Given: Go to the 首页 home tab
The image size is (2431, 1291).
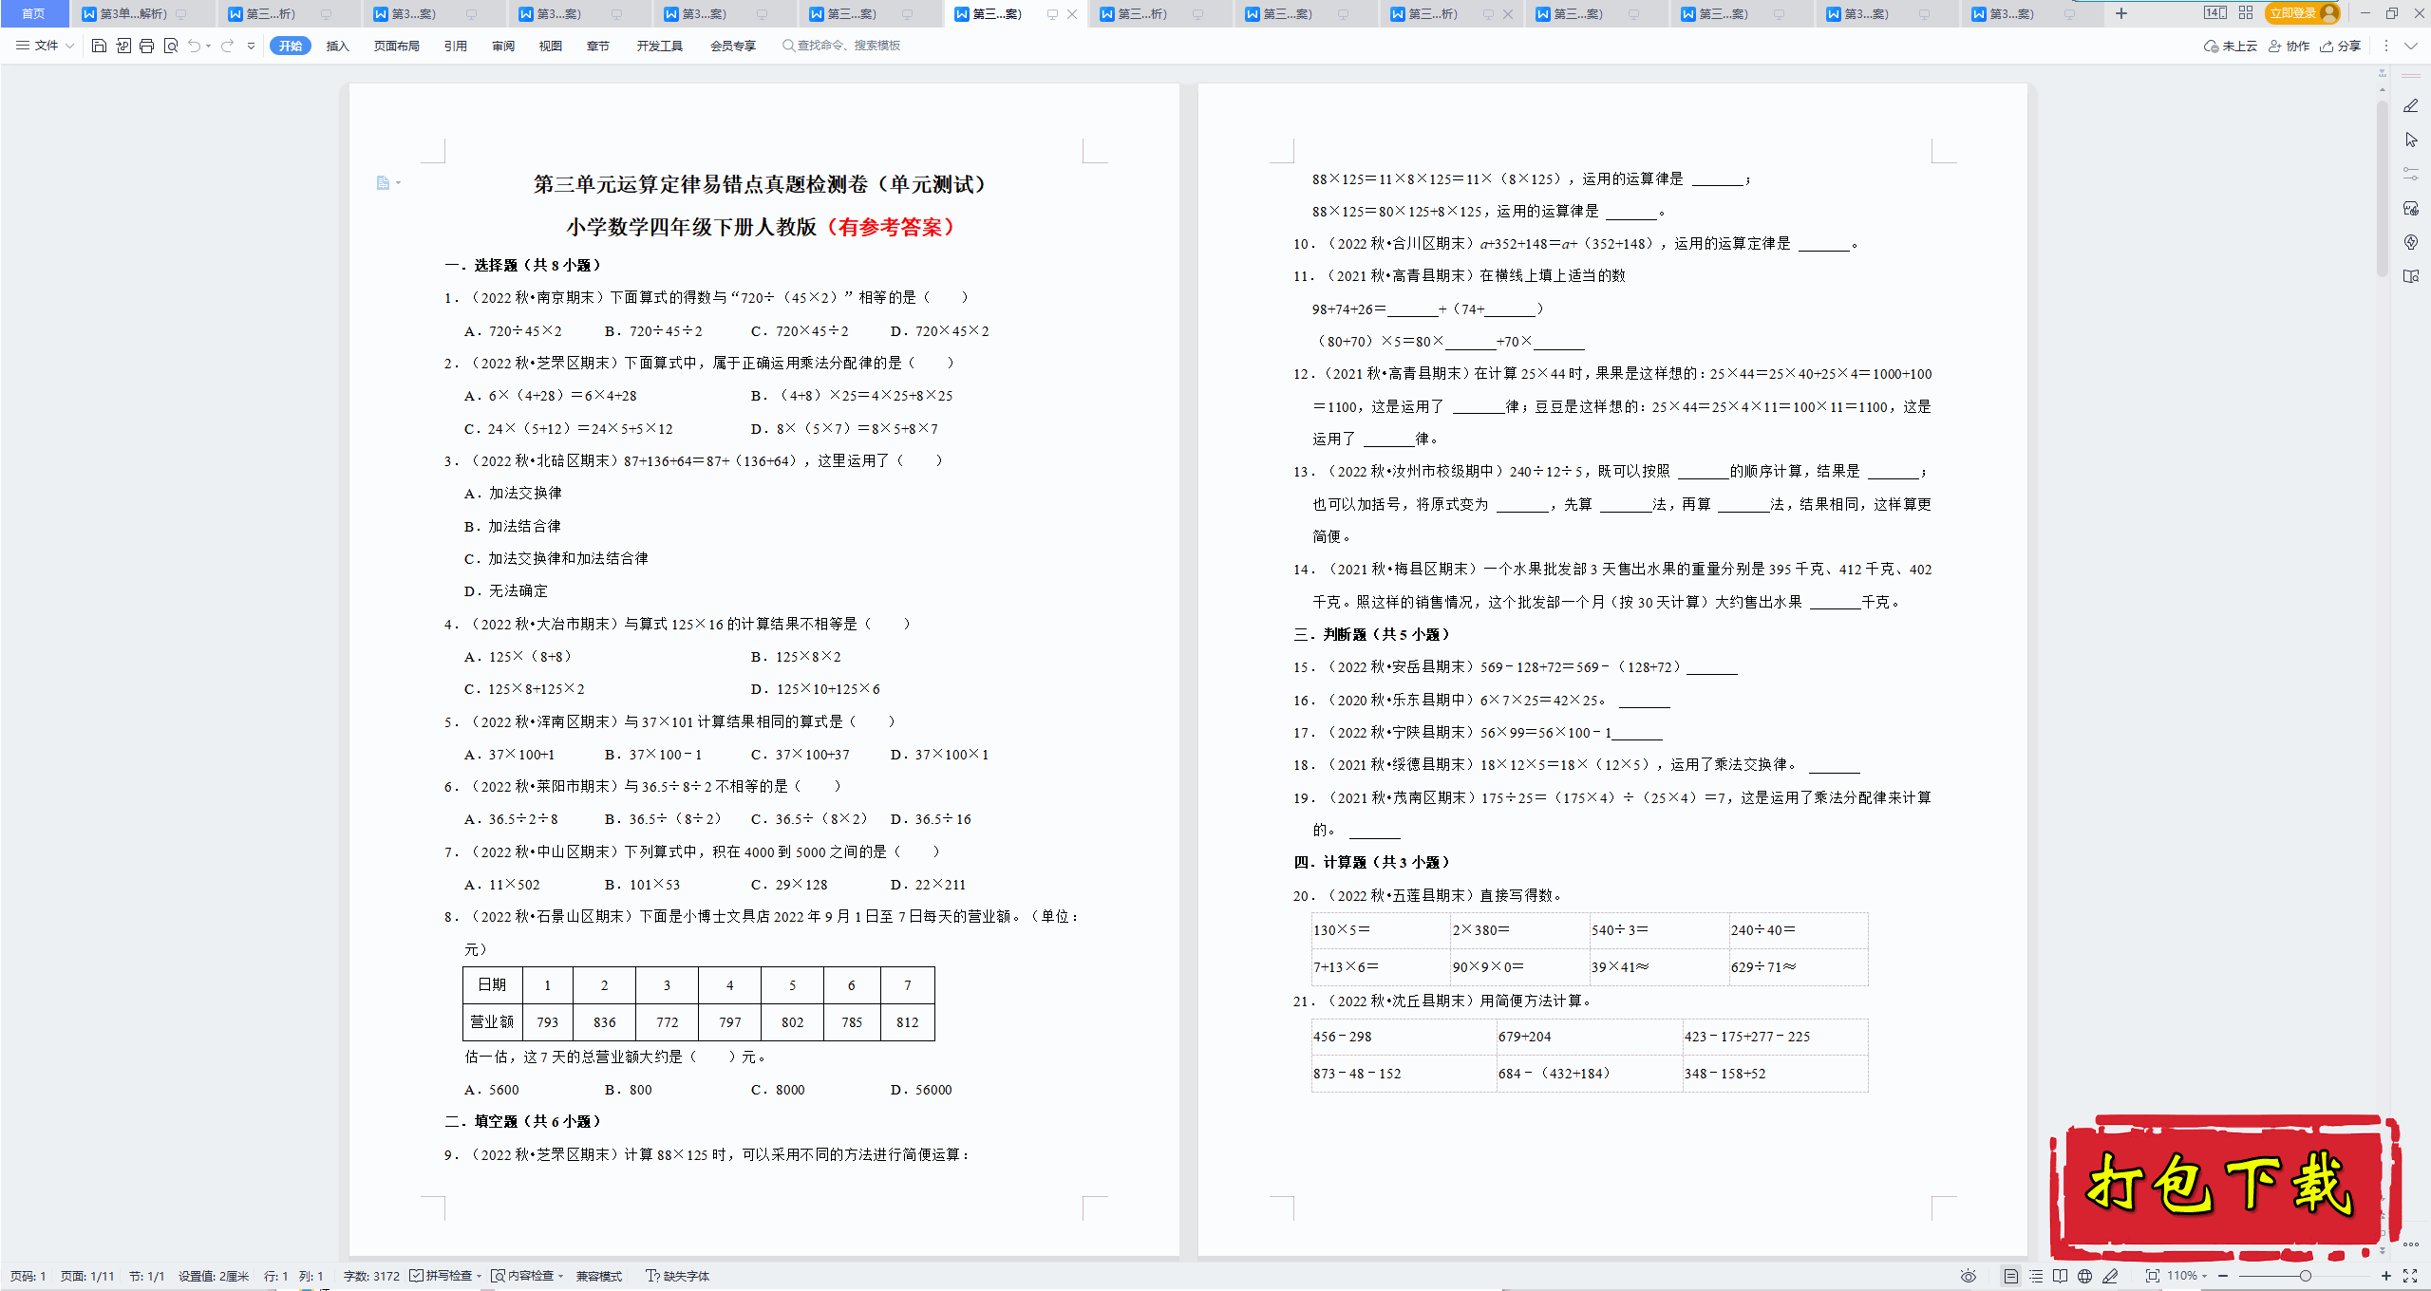Looking at the screenshot, I should coord(33,13).
